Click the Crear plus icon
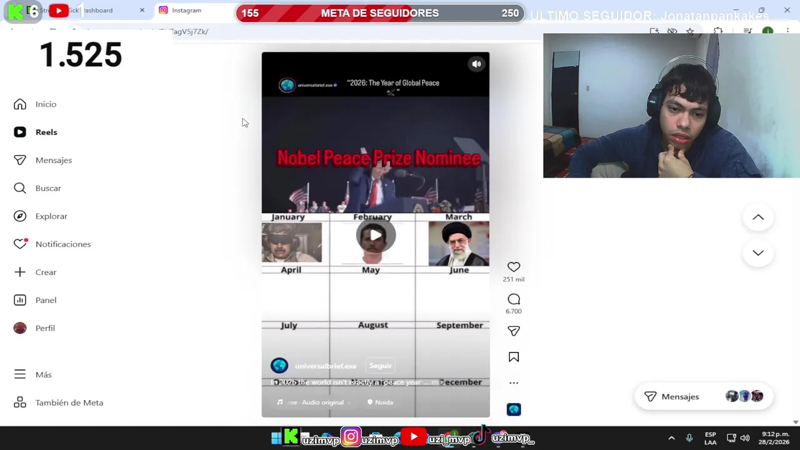Screen dimensions: 800x450 click(20, 272)
